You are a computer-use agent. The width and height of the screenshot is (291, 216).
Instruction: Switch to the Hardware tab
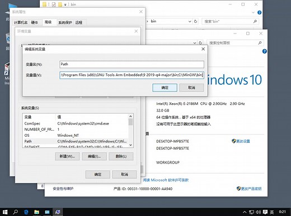click(34, 22)
